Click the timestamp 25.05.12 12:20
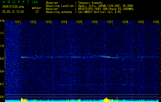Viewport: 161px width, 102px height. pyautogui.click(x=13, y=12)
